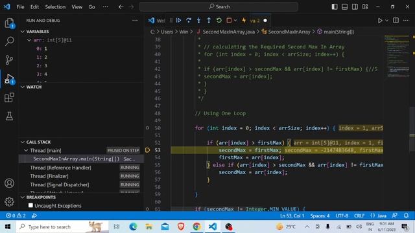
Task: Click the Hot Code Replace lightning icon
Action: [x=244, y=20]
